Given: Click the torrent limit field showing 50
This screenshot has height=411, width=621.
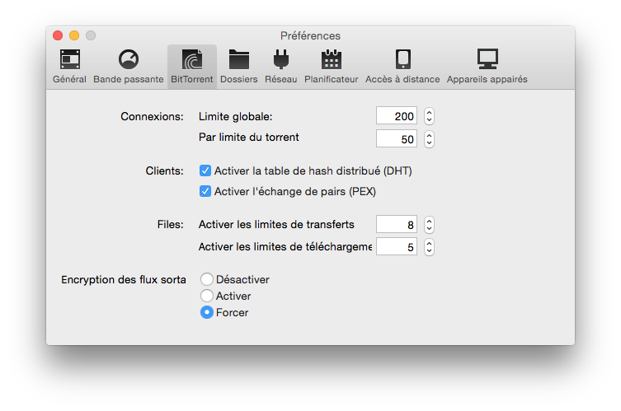Looking at the screenshot, I should pos(397,139).
